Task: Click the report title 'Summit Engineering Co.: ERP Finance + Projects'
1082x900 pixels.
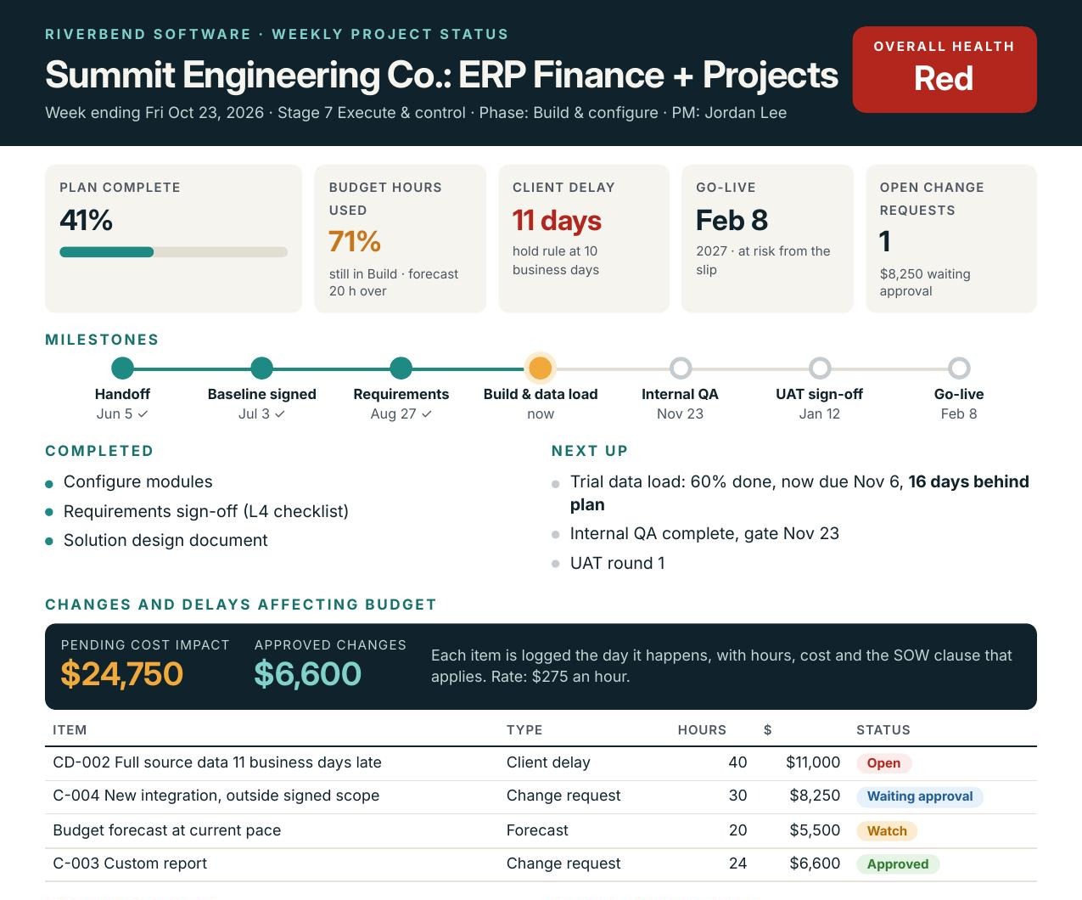Action: click(x=441, y=76)
